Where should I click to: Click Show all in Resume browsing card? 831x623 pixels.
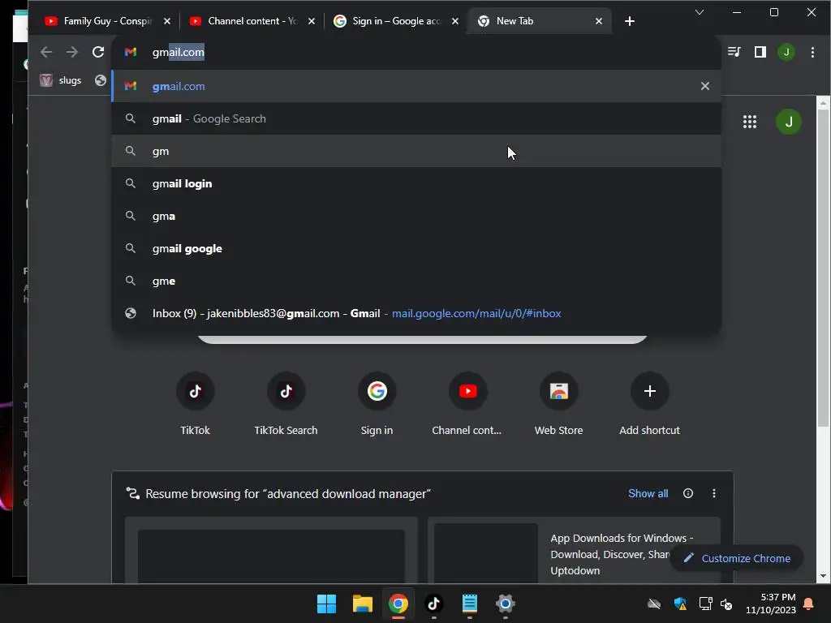pyautogui.click(x=648, y=493)
